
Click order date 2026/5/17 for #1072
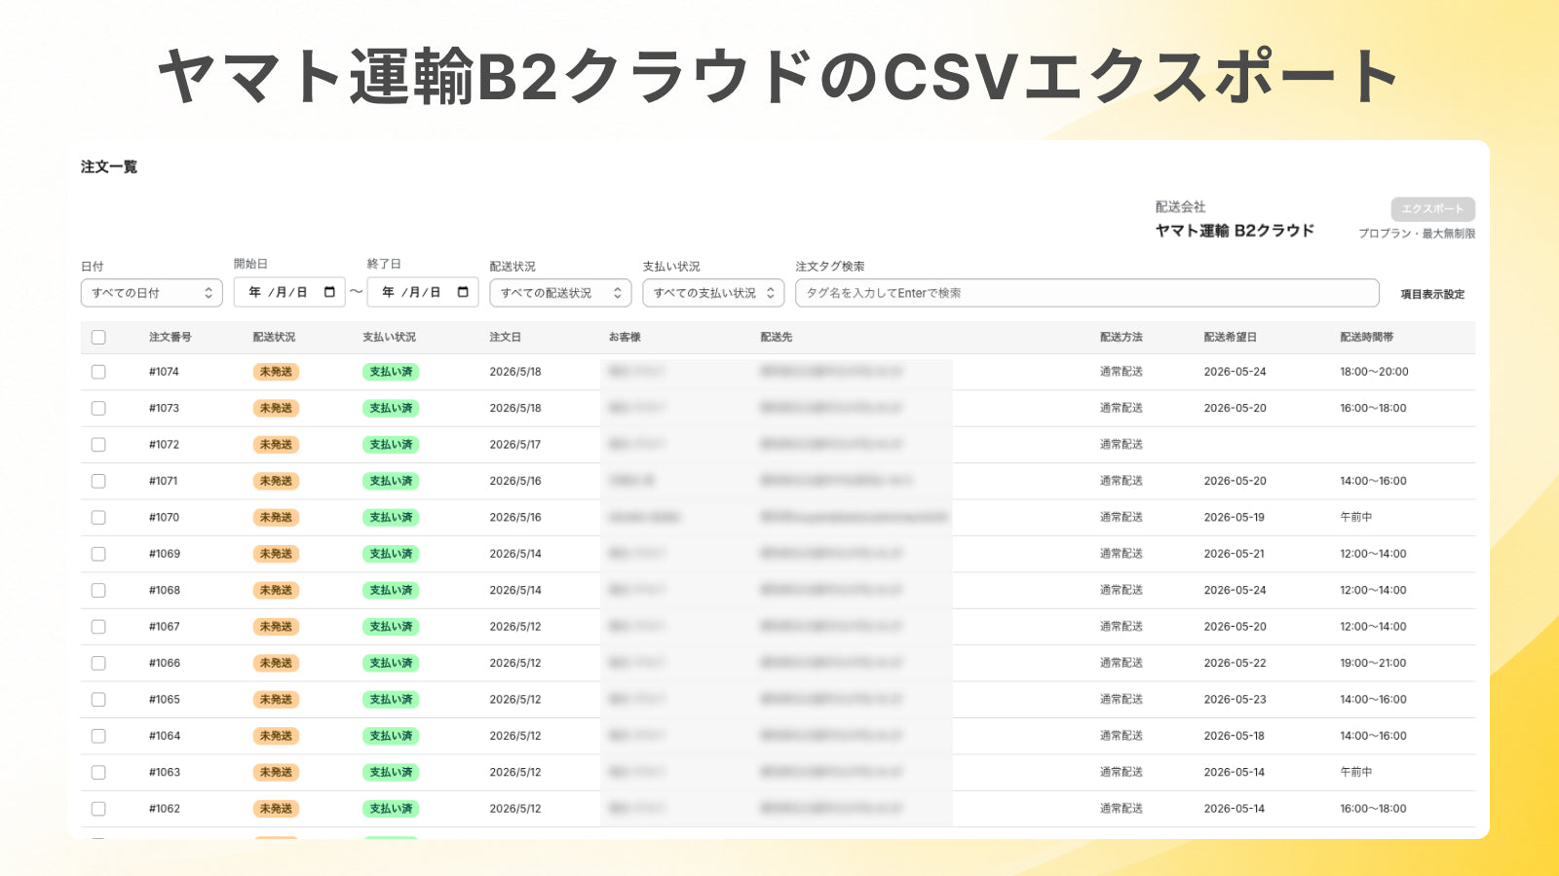(515, 445)
